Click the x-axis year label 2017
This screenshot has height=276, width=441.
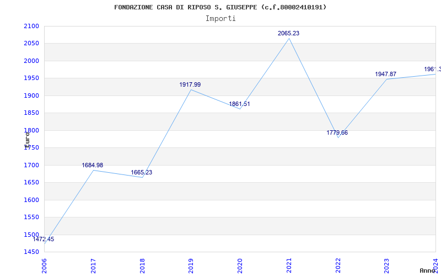(93, 266)
